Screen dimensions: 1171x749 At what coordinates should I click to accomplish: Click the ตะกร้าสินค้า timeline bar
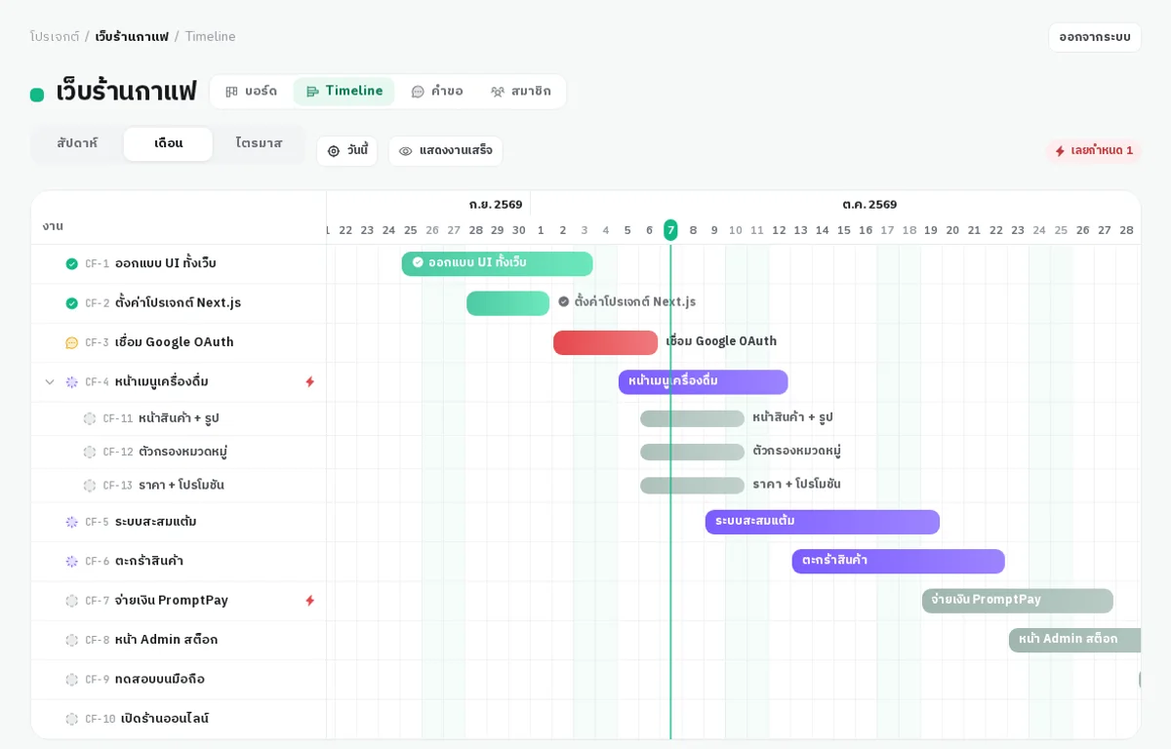[899, 562]
